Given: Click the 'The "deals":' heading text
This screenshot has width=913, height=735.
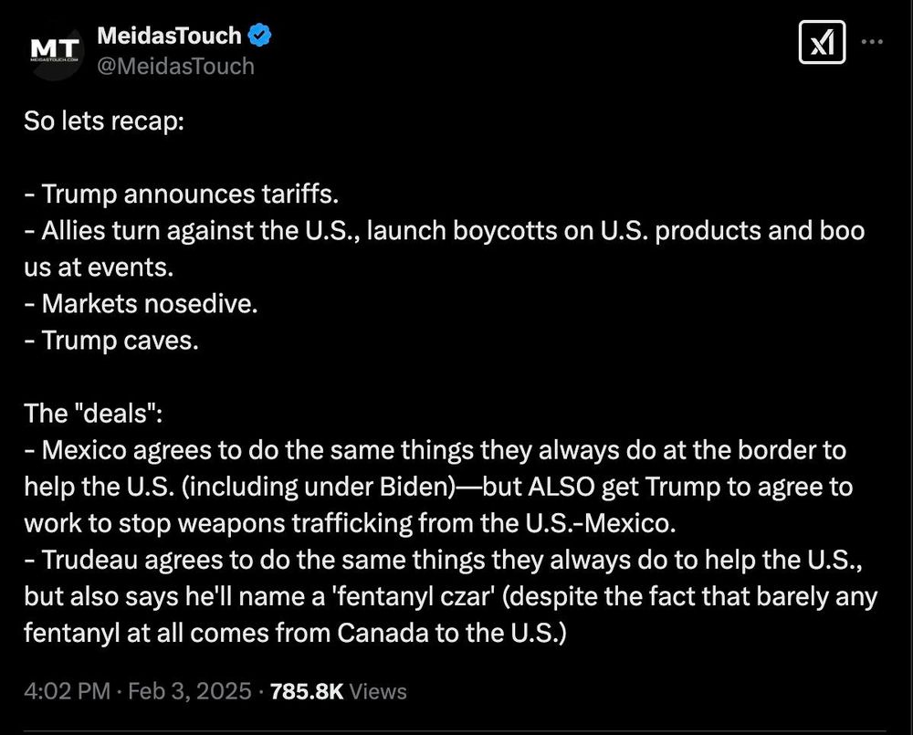Looking at the screenshot, I should pos(93,414).
